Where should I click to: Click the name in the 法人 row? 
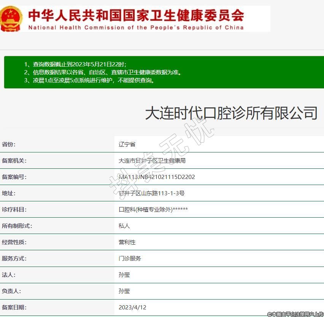[x=124, y=275]
